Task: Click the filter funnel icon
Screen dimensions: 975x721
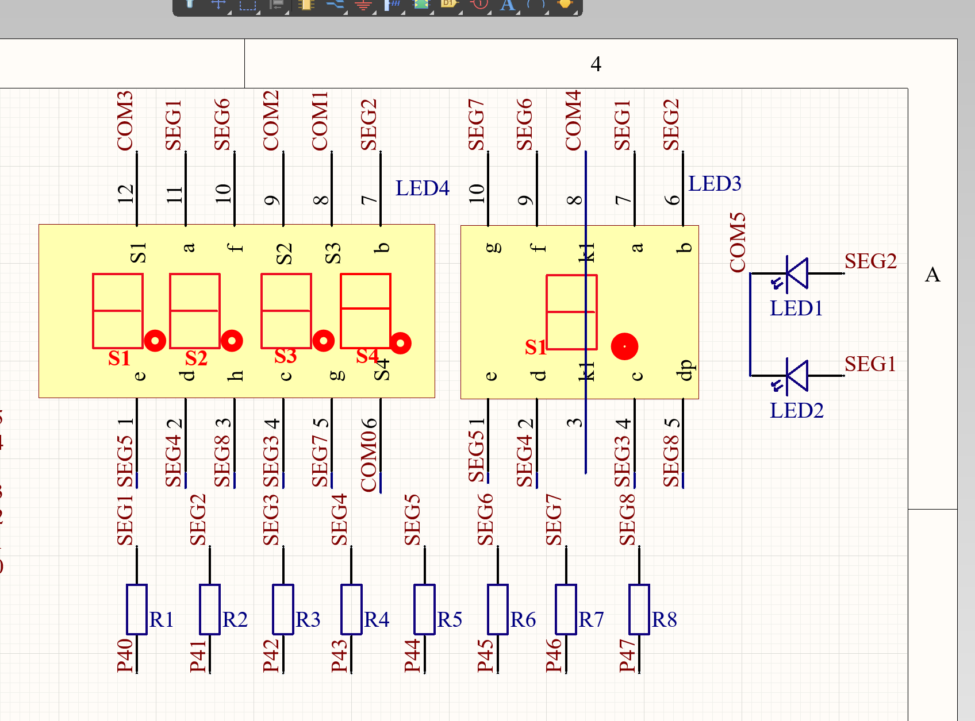Action: pos(189,5)
